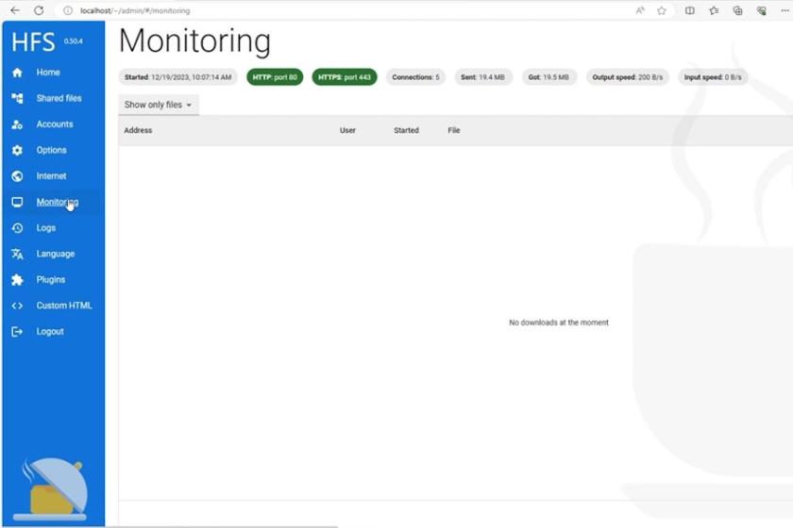The width and height of the screenshot is (793, 528).
Task: Click the Address column header
Action: (x=138, y=130)
